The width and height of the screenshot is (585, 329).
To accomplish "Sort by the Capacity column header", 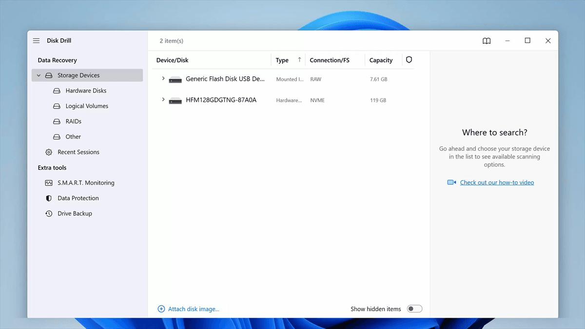I will (x=381, y=60).
